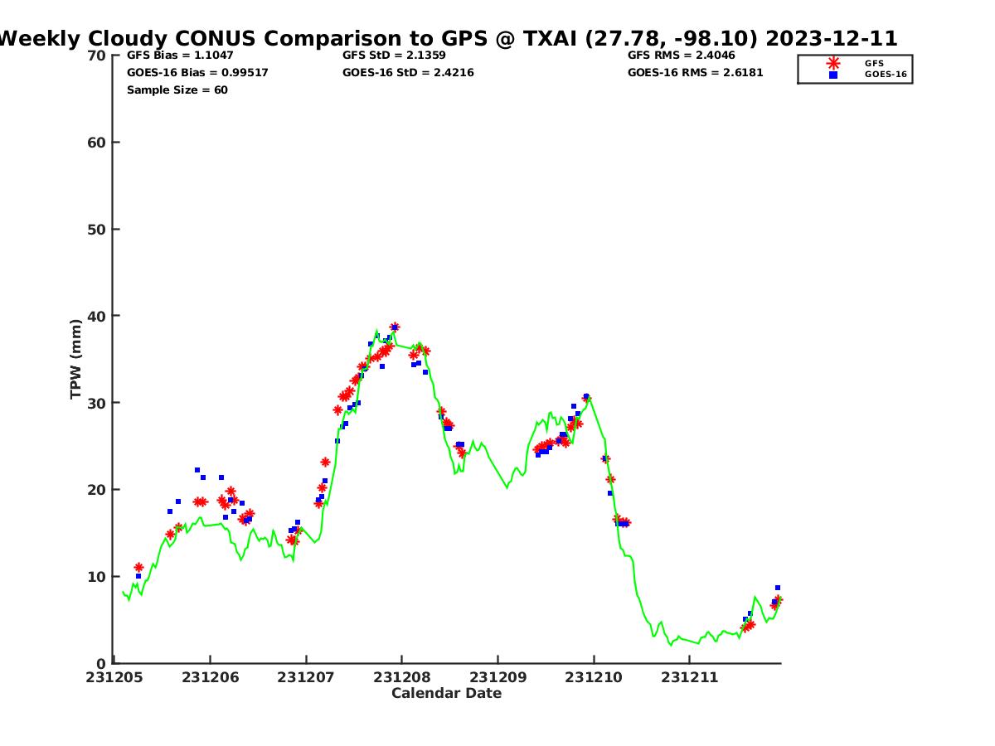The height and width of the screenshot is (746, 995).
Task: Click the Calendar Date x-axis label
Action: (446, 694)
